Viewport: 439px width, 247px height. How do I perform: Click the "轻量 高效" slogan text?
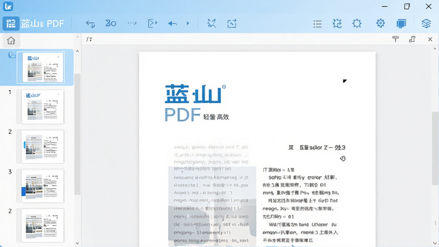click(216, 117)
